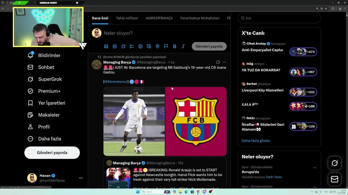348x195 pixels.
Task: Click the Ara search box
Action: tap(279, 18)
